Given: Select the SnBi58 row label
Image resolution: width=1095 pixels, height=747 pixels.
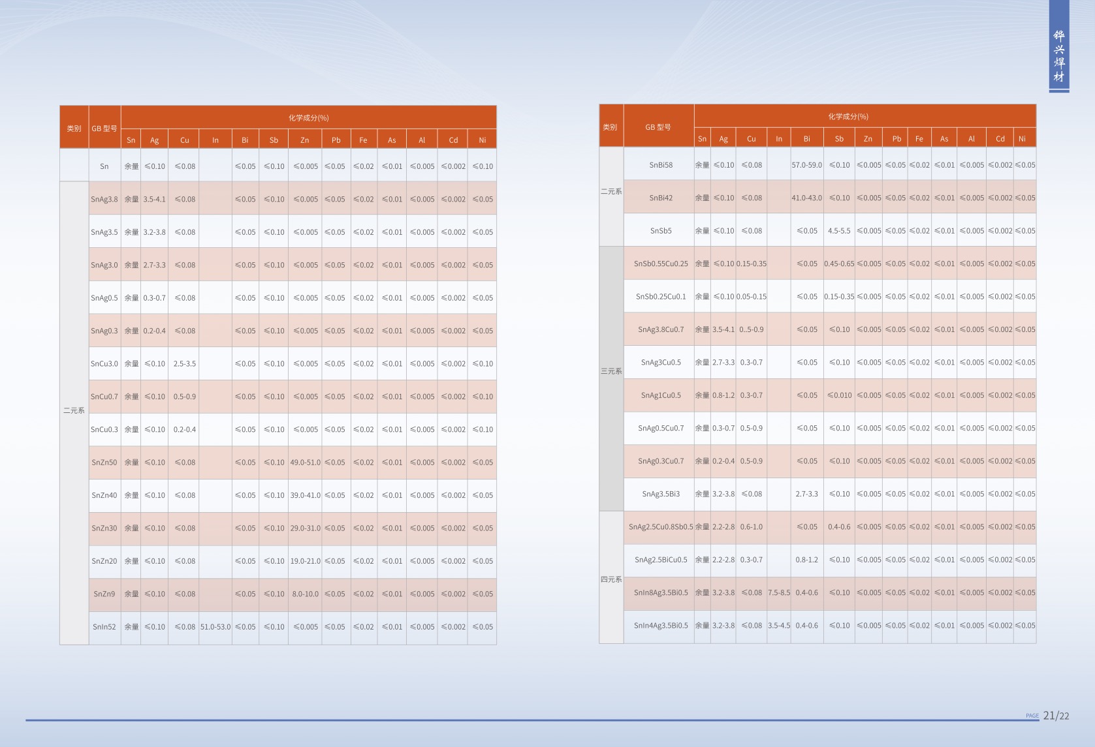Looking at the screenshot, I should [x=660, y=165].
